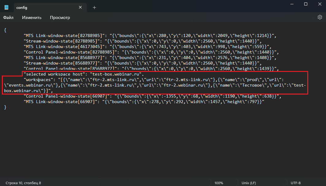This screenshot has height=186, width=326.
Task: Click the 100% zoom level in status bar
Action: coord(219,183)
